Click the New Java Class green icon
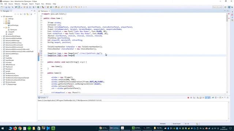 51,7
